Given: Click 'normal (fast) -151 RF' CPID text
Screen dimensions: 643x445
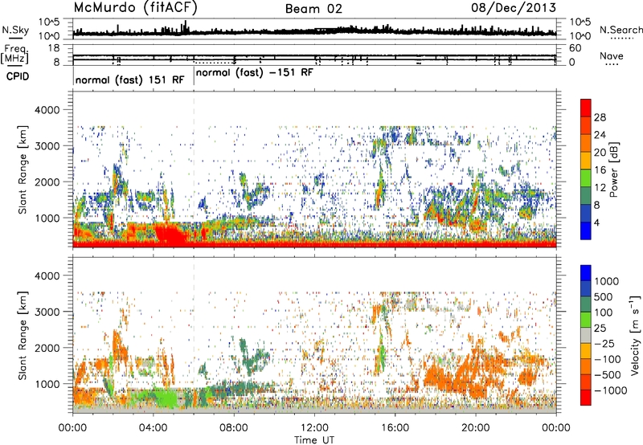Looking at the screenshot, I should pyautogui.click(x=255, y=73).
